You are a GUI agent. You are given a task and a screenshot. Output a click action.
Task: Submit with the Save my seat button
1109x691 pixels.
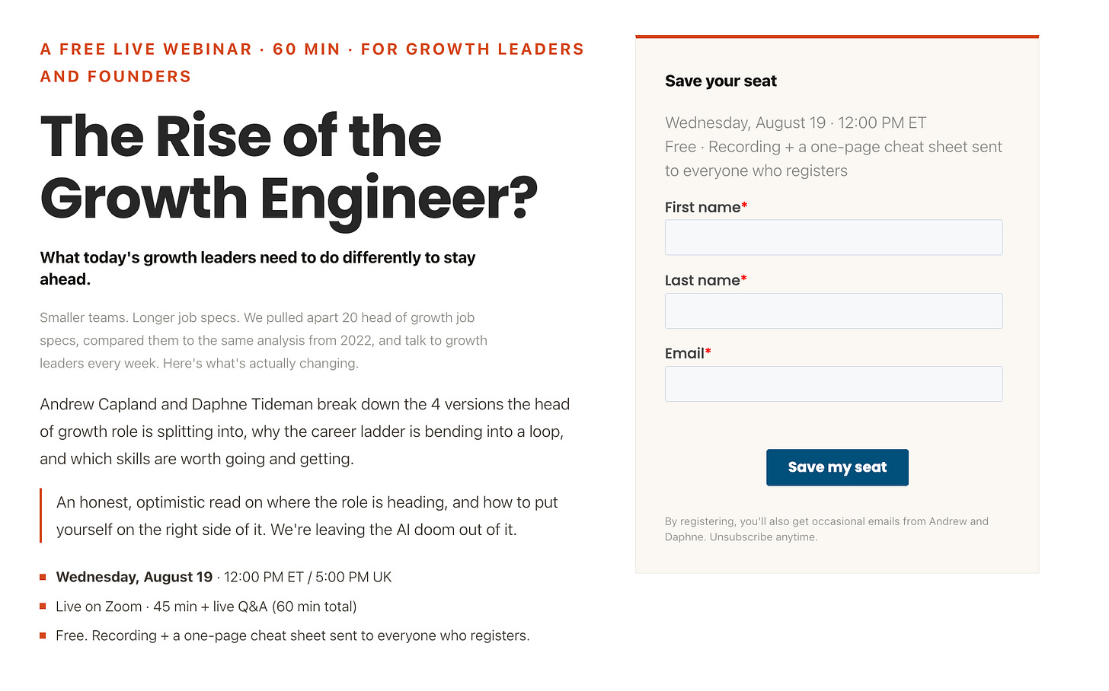(x=837, y=467)
